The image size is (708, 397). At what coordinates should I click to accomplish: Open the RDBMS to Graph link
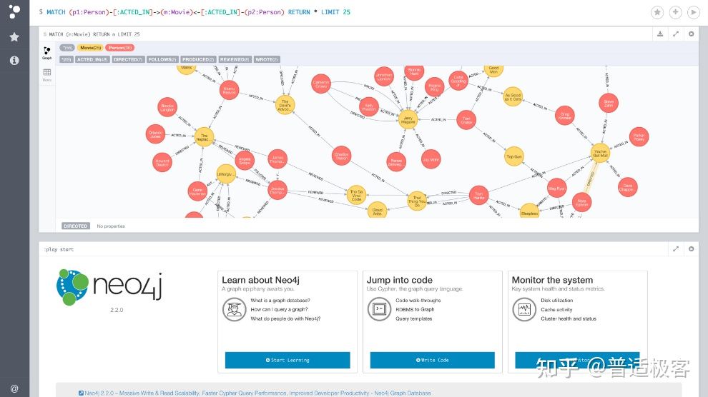click(415, 309)
